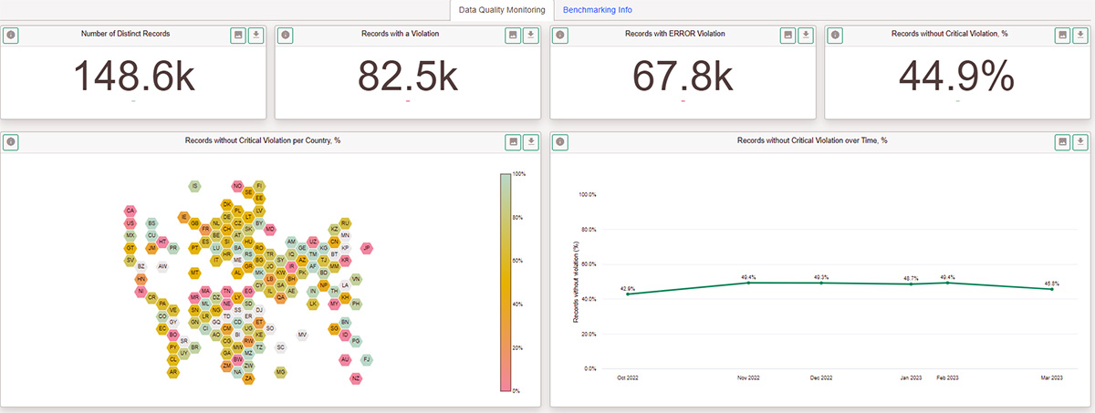Screen dimensions: 1095x413
Task: Download Number of Distinct Records data
Action: [255, 36]
